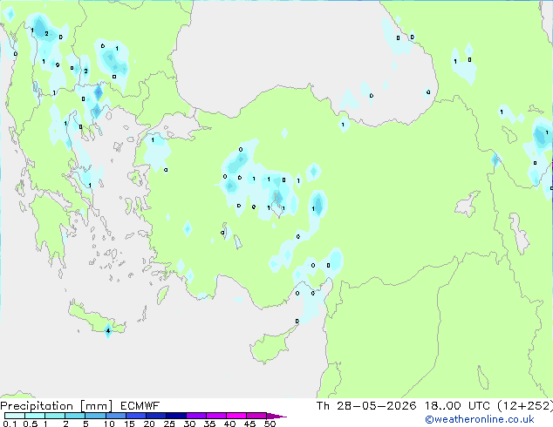This screenshot has height=427, width=553.
Task: Click the 40–45 mm magenta legend swatch
Action: (x=236, y=416)
